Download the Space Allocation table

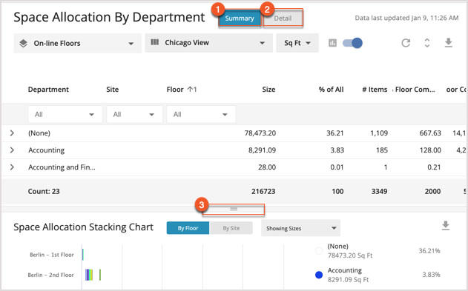[448, 43]
